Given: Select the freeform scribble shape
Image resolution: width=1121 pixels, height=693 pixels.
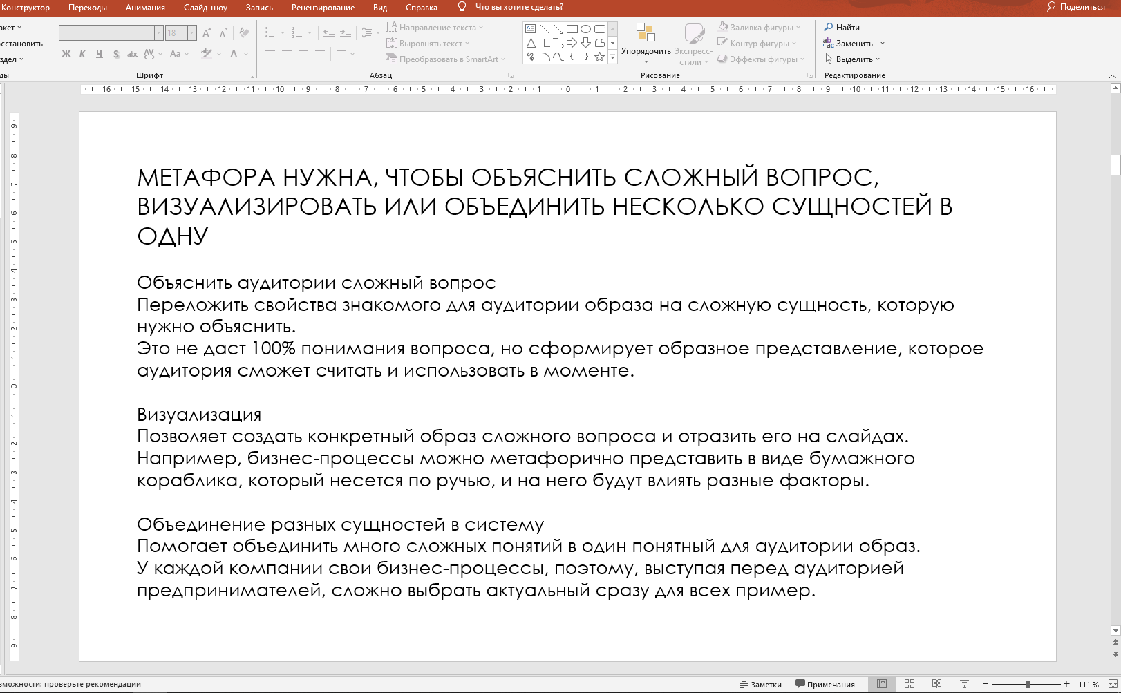Looking at the screenshot, I should 530,57.
